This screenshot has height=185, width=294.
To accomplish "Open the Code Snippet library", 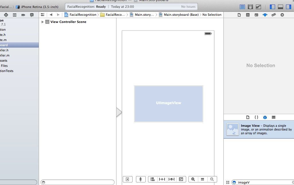I will point(256,117).
